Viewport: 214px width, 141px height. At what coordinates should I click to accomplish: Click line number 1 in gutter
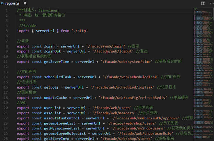[7, 10]
